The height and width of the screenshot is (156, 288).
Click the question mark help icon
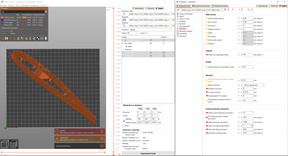(233, 10)
